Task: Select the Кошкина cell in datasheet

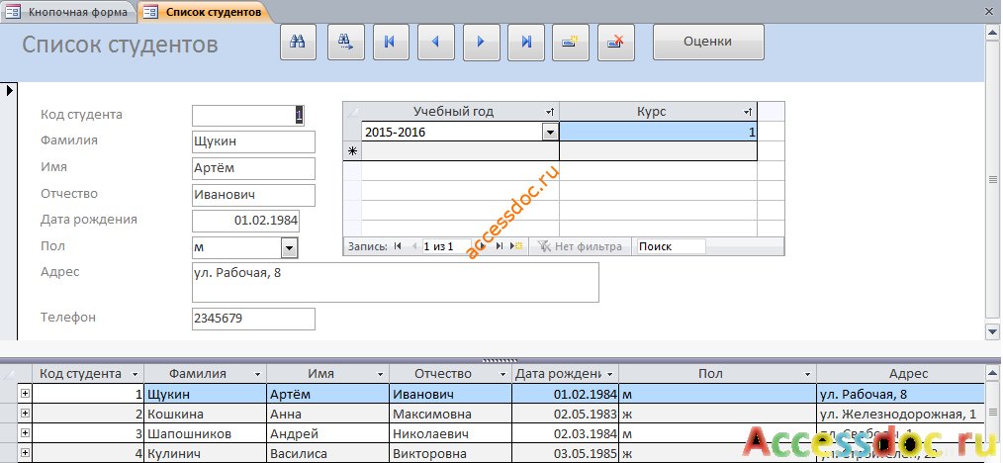Action: [206, 414]
